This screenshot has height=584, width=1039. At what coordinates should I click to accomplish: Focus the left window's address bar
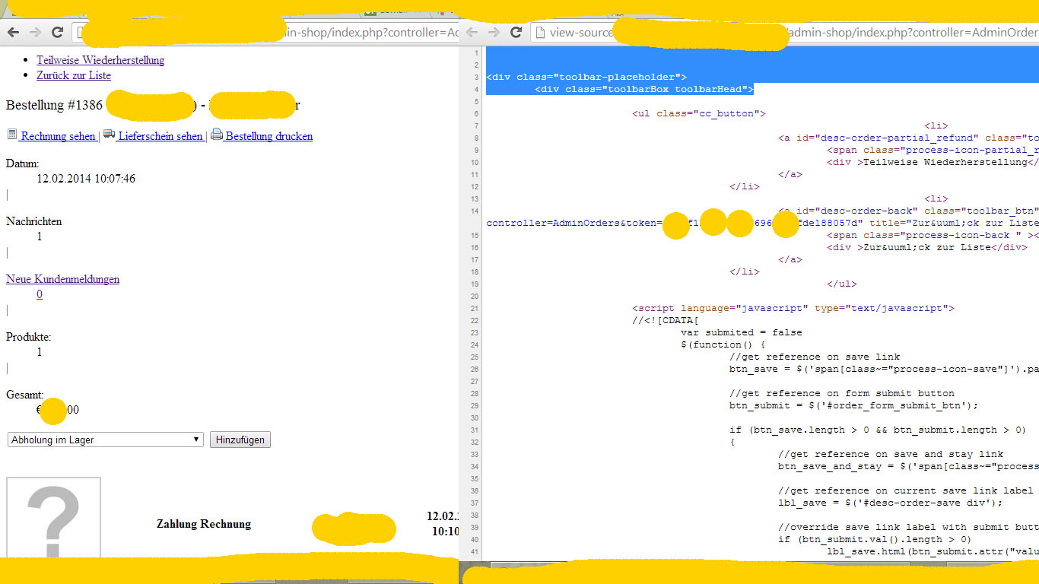(266, 32)
